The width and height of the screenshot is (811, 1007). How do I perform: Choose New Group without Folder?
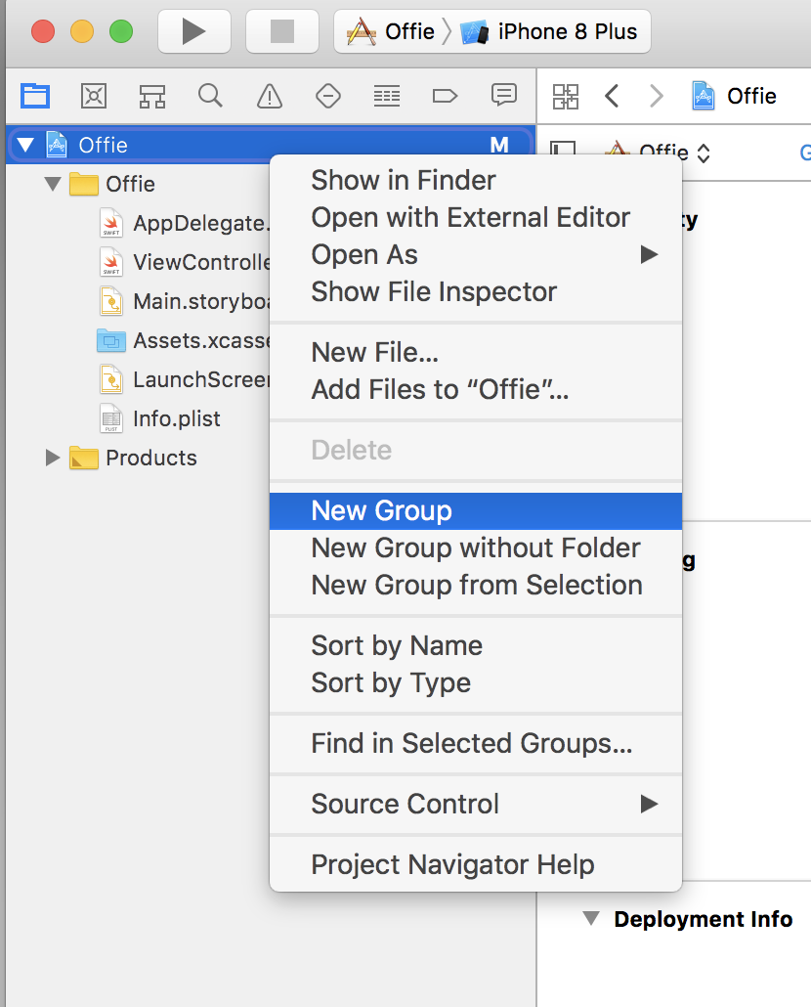tap(475, 547)
